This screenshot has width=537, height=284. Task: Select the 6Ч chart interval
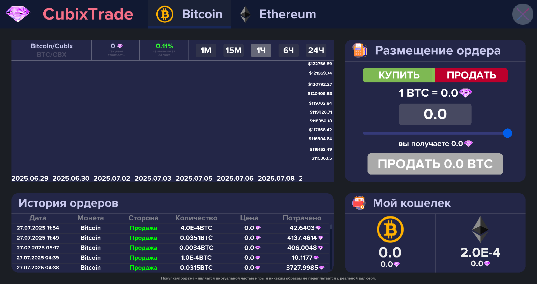point(289,50)
